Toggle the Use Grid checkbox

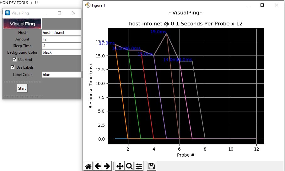pyautogui.click(x=14, y=59)
